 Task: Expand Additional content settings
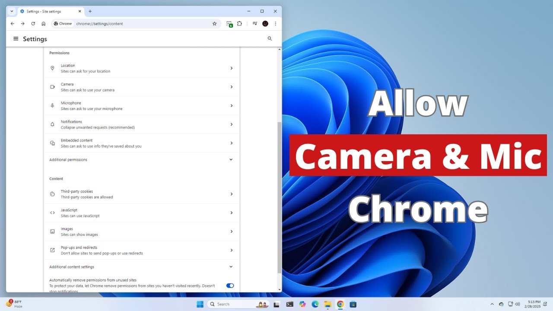[x=142, y=267]
